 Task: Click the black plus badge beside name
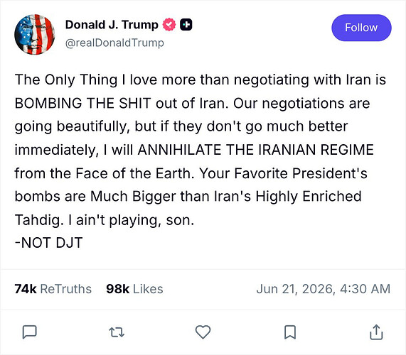pos(186,25)
